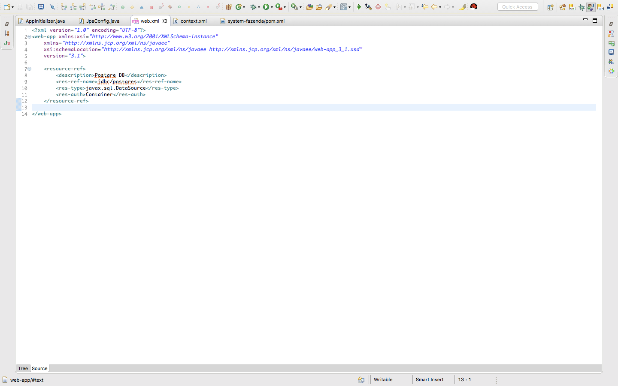This screenshot has width=618, height=386.
Task: Run the application with green play button
Action: click(x=267, y=7)
